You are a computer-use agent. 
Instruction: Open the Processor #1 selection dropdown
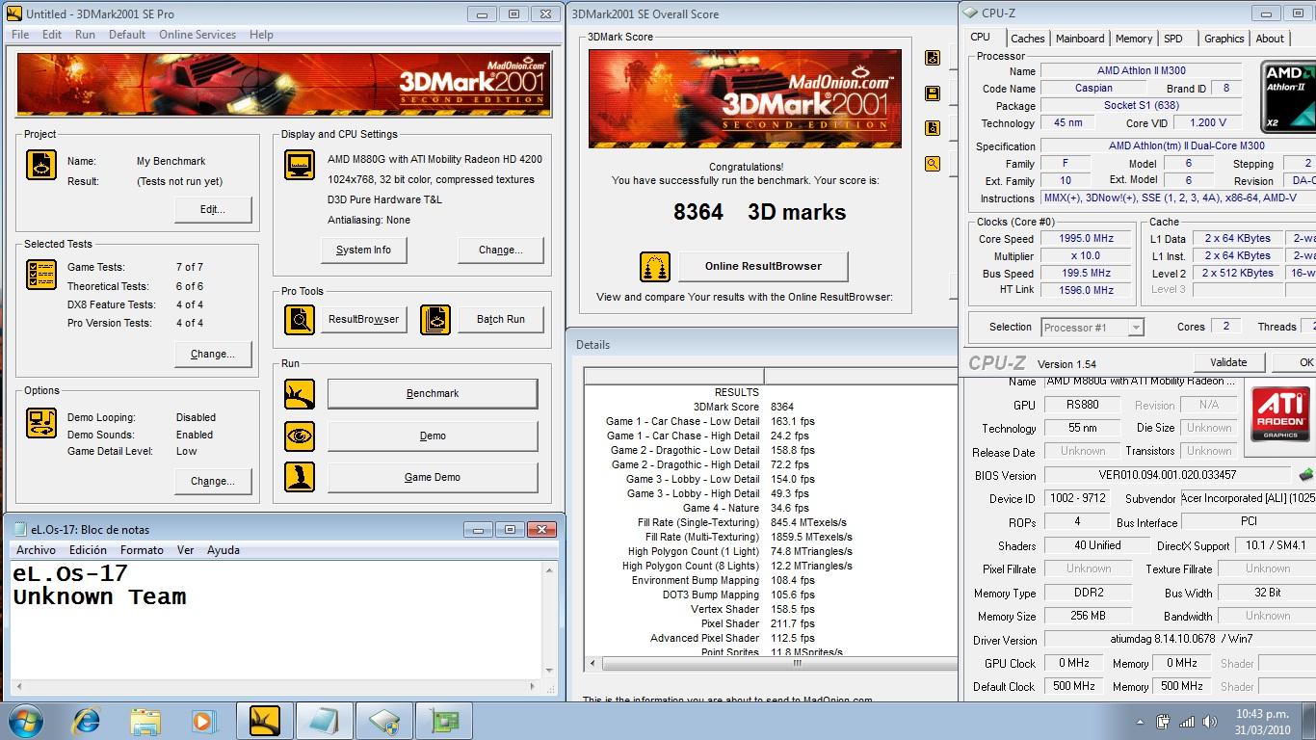pyautogui.click(x=1092, y=328)
